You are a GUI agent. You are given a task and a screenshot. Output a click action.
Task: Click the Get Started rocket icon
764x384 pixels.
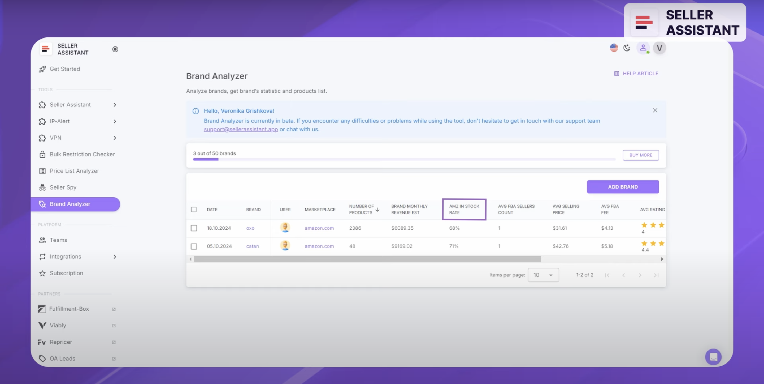click(42, 69)
